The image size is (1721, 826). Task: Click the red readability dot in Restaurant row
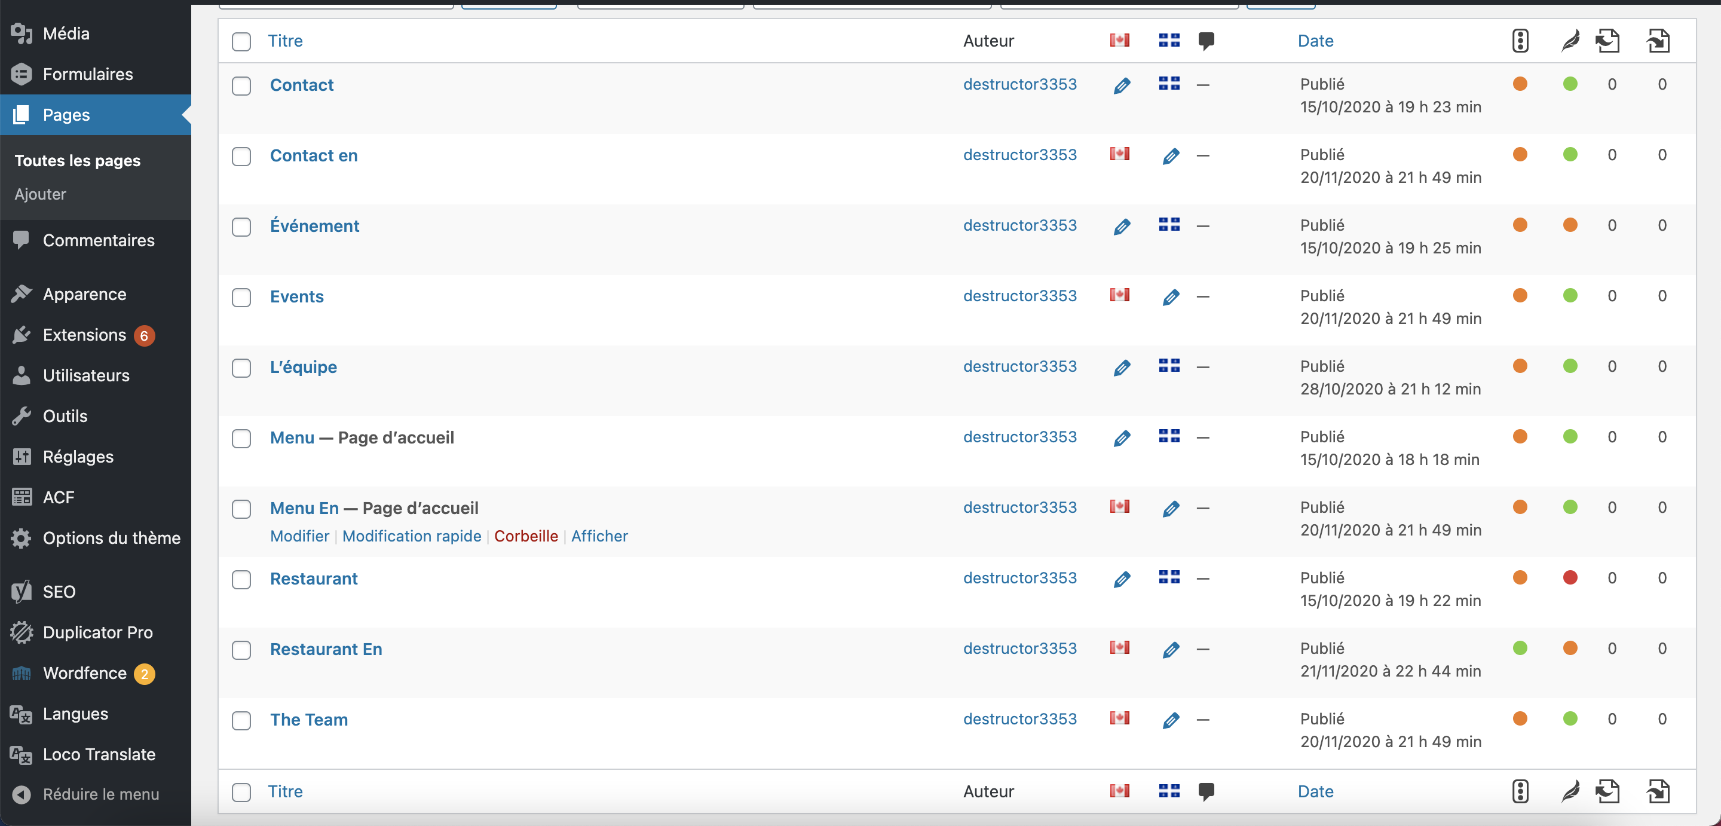coord(1570,577)
